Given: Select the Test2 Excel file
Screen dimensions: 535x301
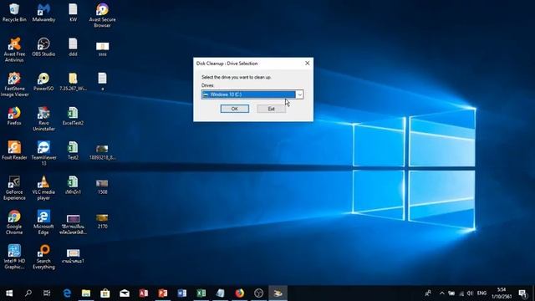Looking at the screenshot, I should pos(73,150).
